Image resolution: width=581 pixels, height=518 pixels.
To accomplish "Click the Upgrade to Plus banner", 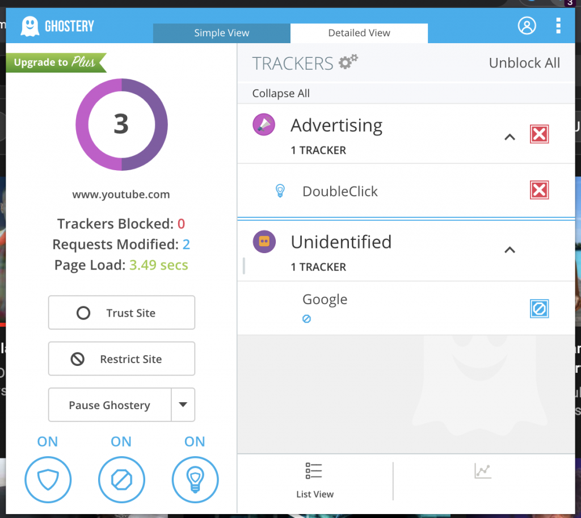I will (56, 62).
